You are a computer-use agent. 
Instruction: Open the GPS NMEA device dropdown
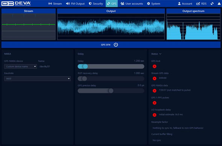[x=21, y=66]
